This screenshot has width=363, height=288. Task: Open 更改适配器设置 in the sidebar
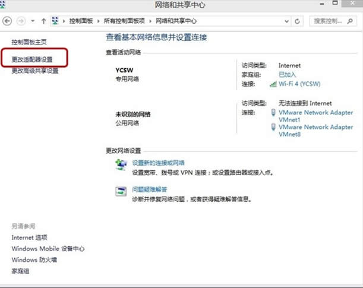[x=36, y=59]
